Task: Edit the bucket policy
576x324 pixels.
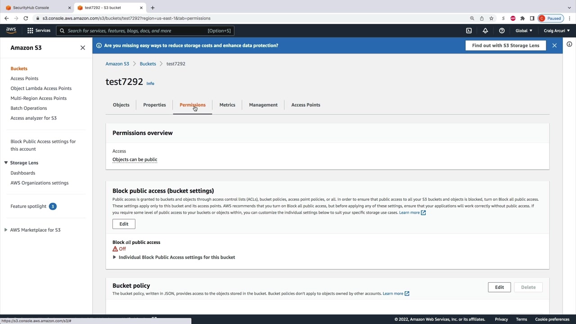Action: [499, 287]
